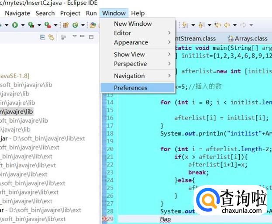Open the Package Explorer View Menu triangle
The height and width of the screenshot is (224, 272).
(74, 36)
